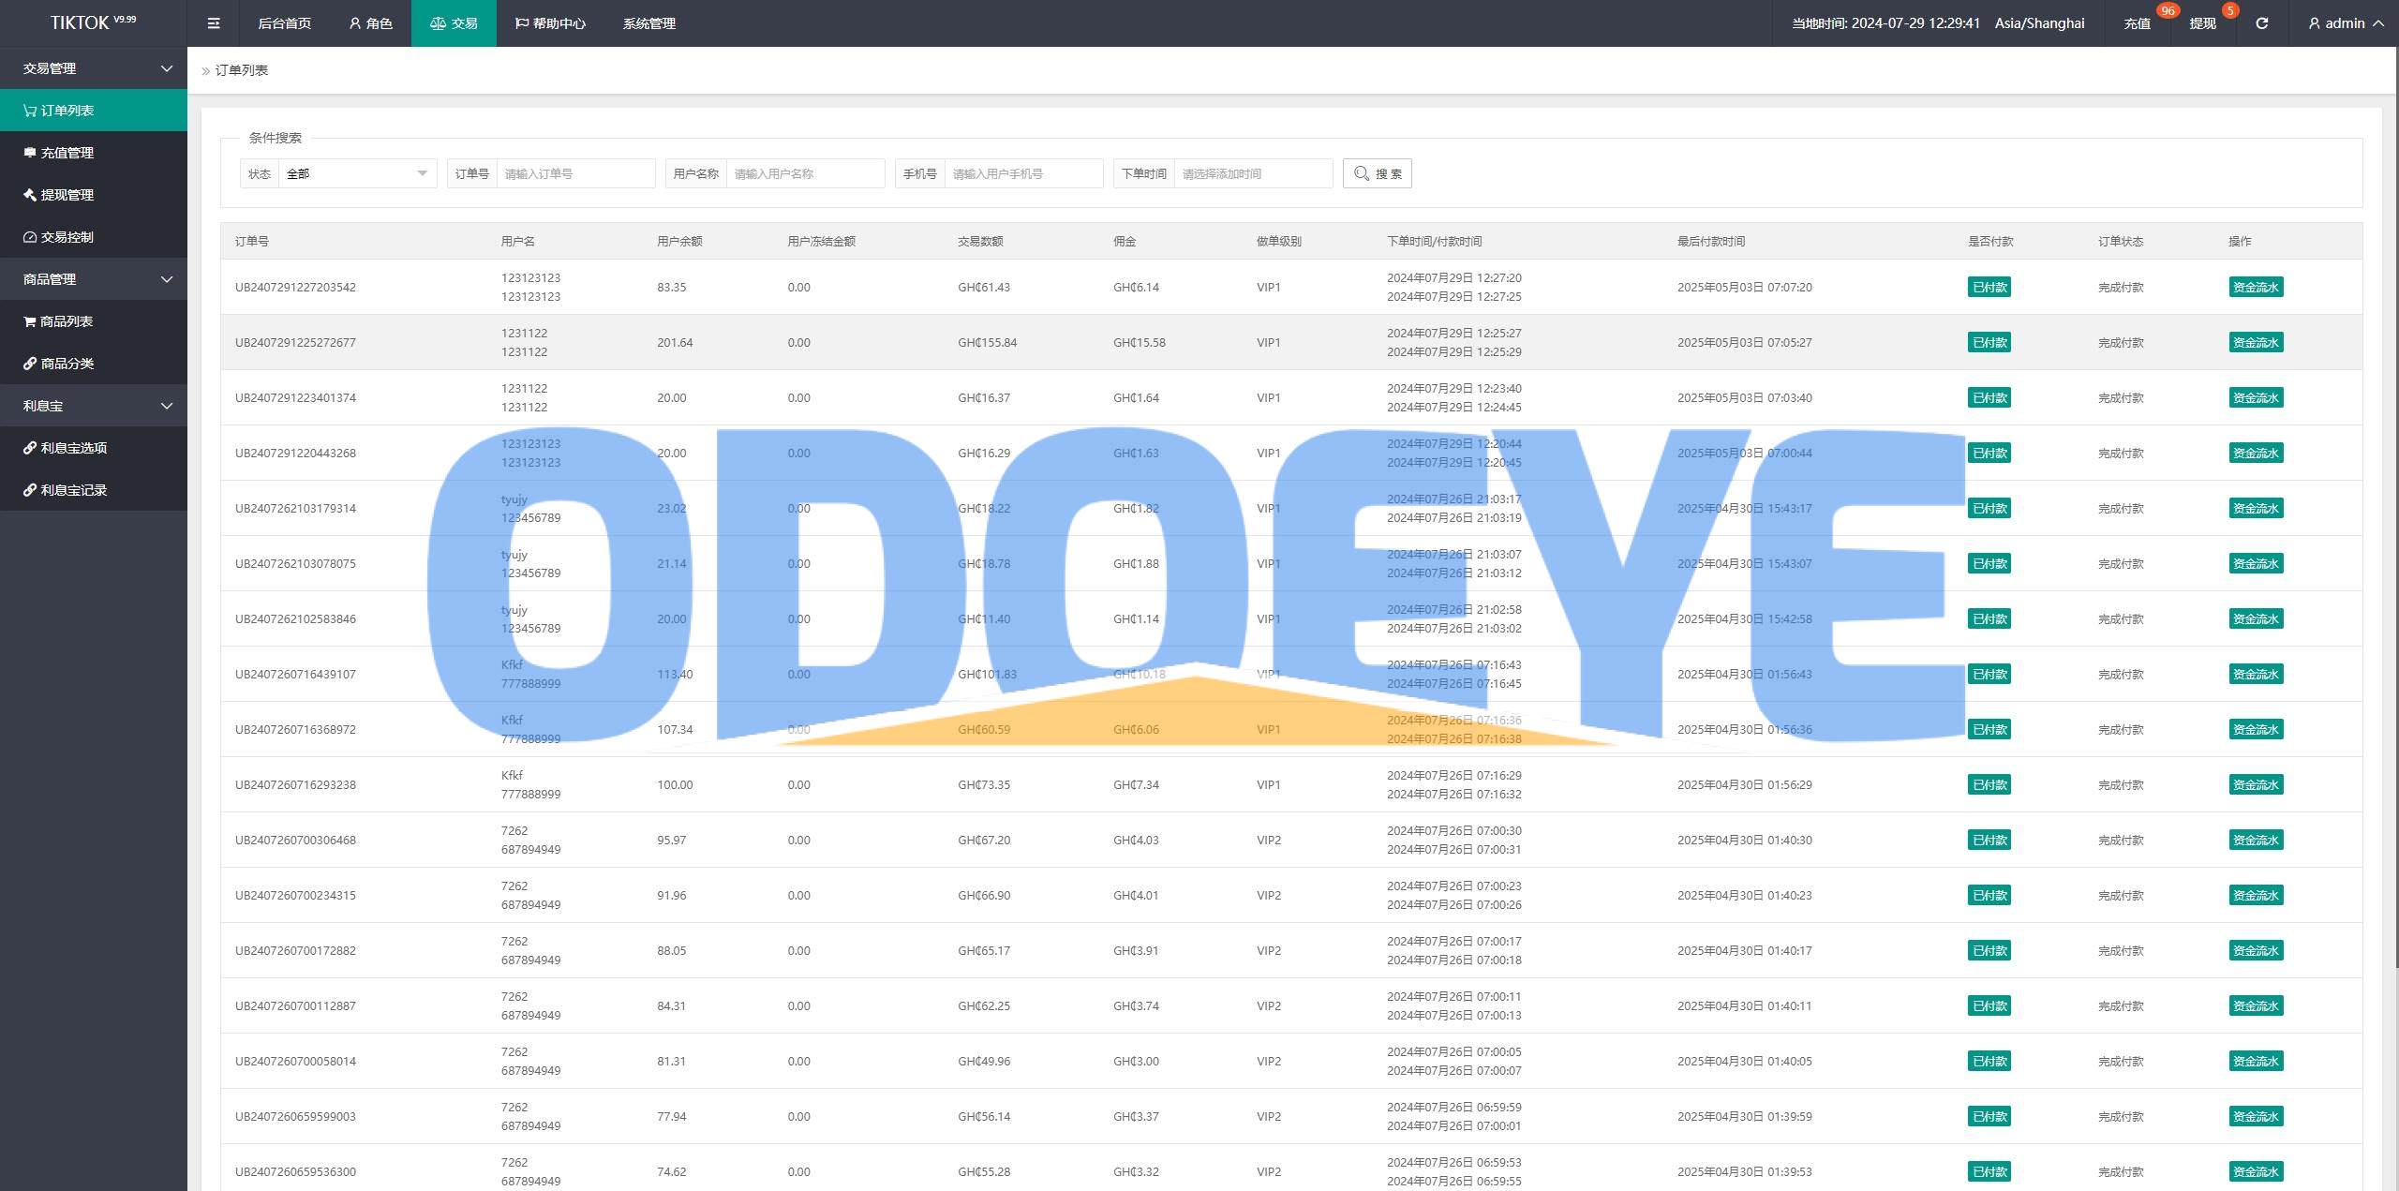
Task: Collapse the 交易管理 sidebar group
Action: pos(94,68)
